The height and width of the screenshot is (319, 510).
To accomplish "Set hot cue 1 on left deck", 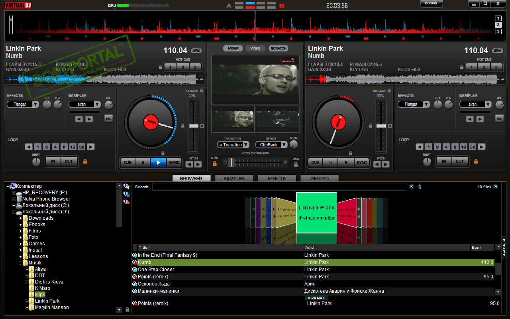I will pyautogui.click(x=171, y=67).
